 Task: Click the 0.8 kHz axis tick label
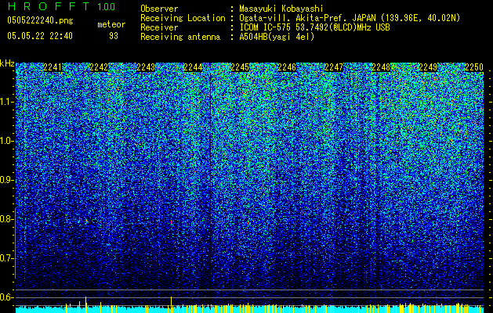coord(7,219)
